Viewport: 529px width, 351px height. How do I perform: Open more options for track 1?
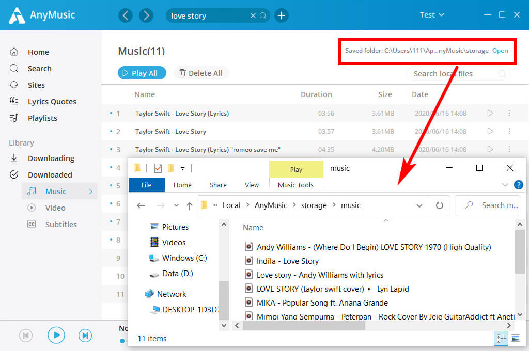pos(509,113)
